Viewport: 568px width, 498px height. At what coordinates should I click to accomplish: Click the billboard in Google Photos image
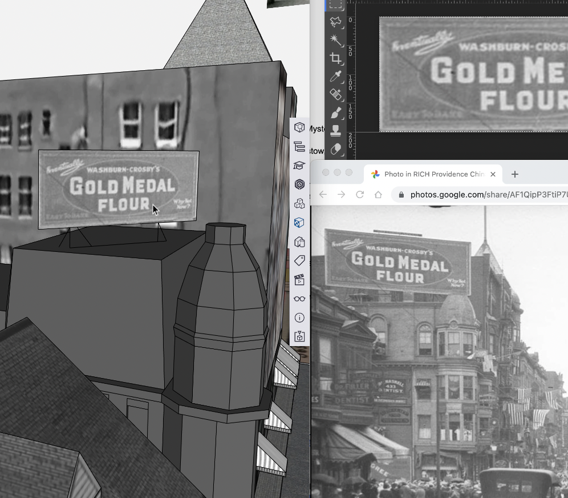pos(397,262)
